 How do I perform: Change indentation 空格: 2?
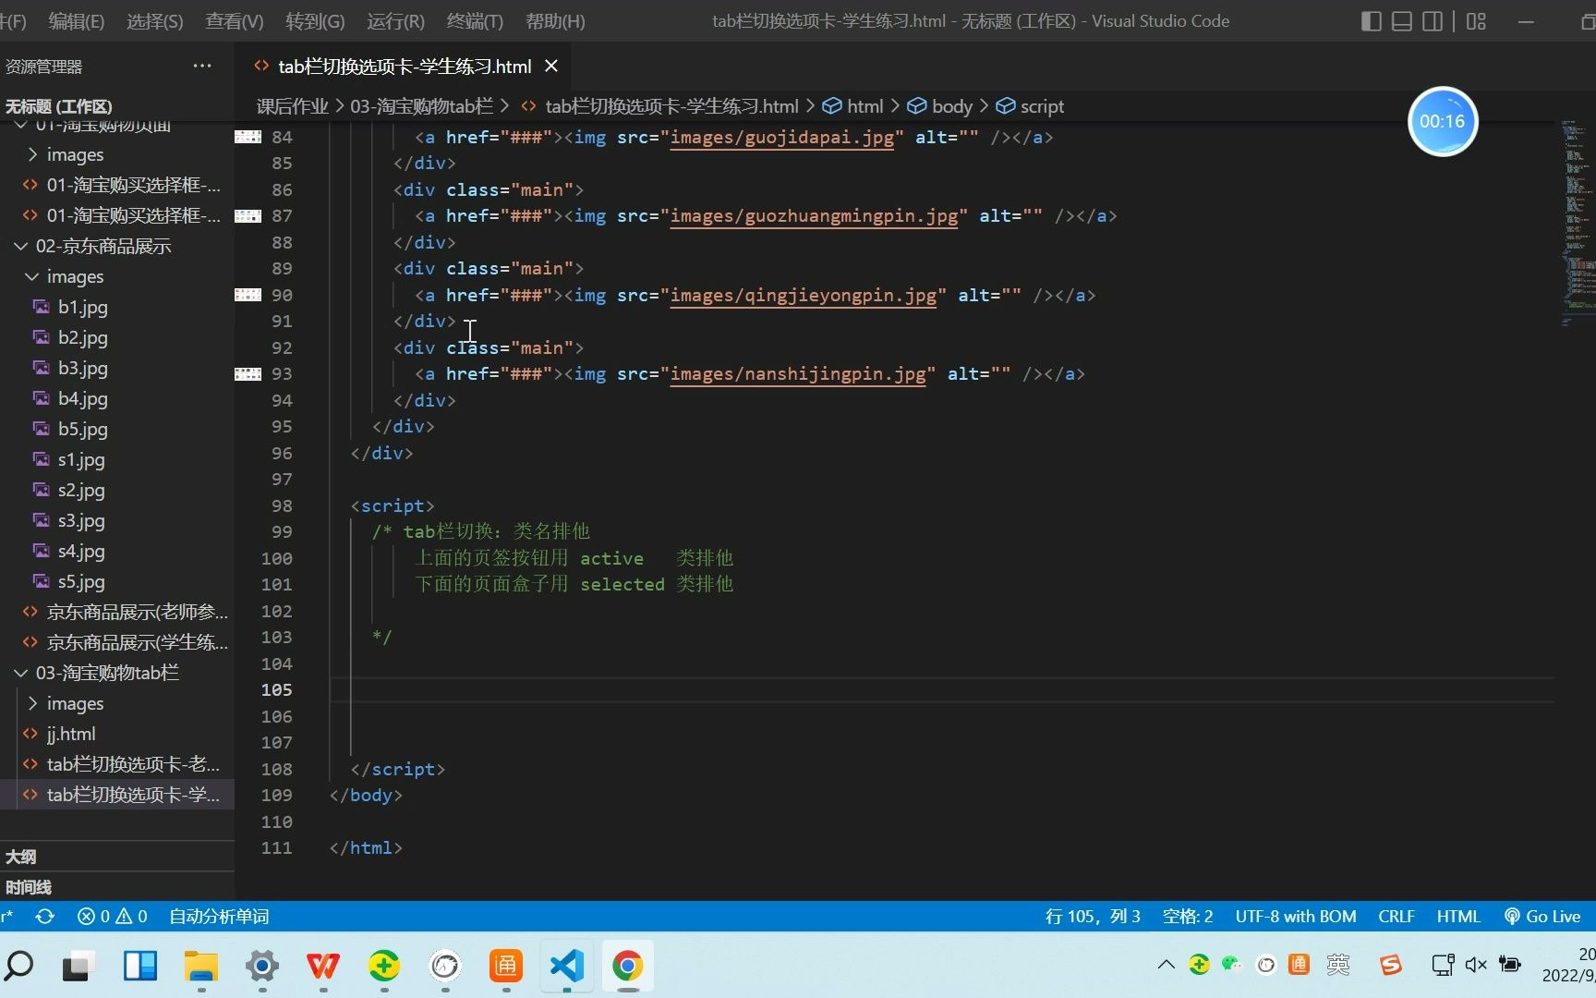1188,916
